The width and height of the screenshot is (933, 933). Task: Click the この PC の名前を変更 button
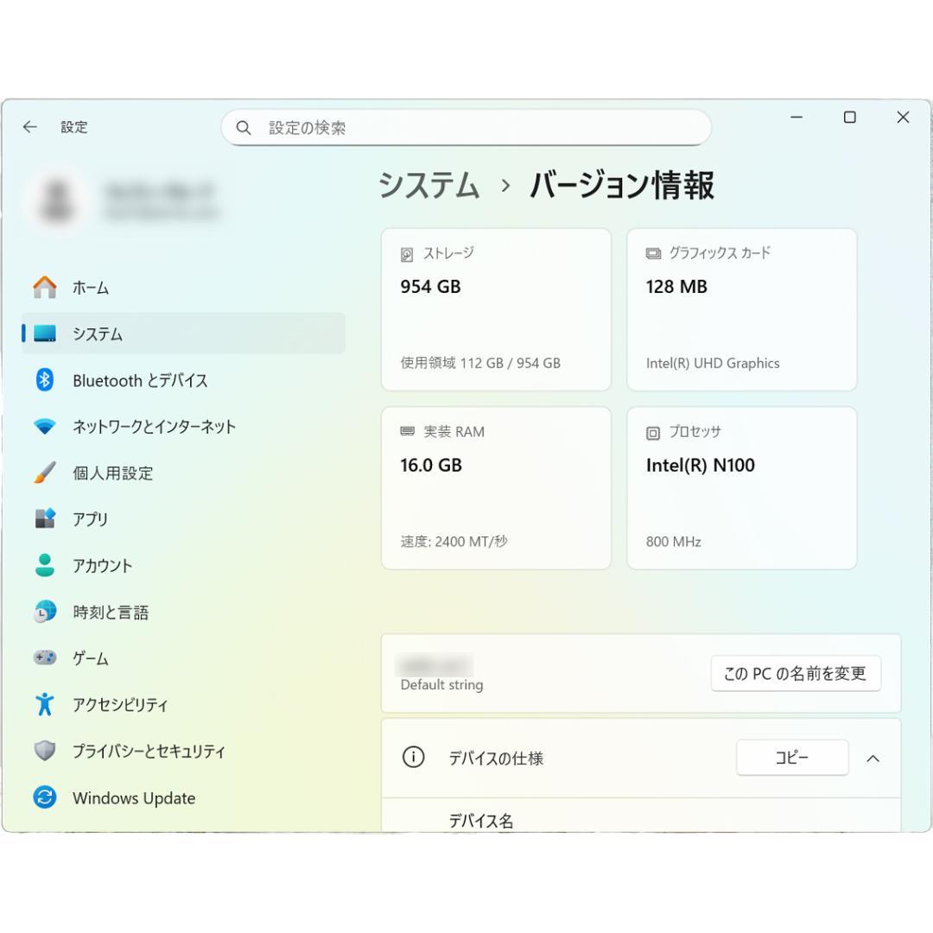click(x=795, y=674)
